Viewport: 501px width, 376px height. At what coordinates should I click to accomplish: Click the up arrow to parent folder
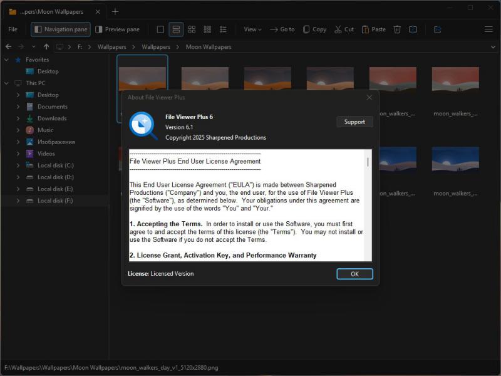click(x=46, y=47)
